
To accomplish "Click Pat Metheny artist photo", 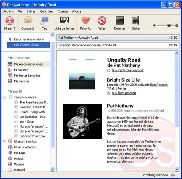I will pyautogui.click(x=82, y=121).
